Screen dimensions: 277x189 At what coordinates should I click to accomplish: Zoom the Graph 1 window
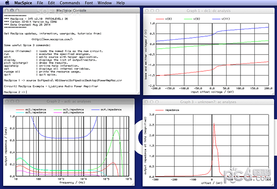(x=157, y=11)
